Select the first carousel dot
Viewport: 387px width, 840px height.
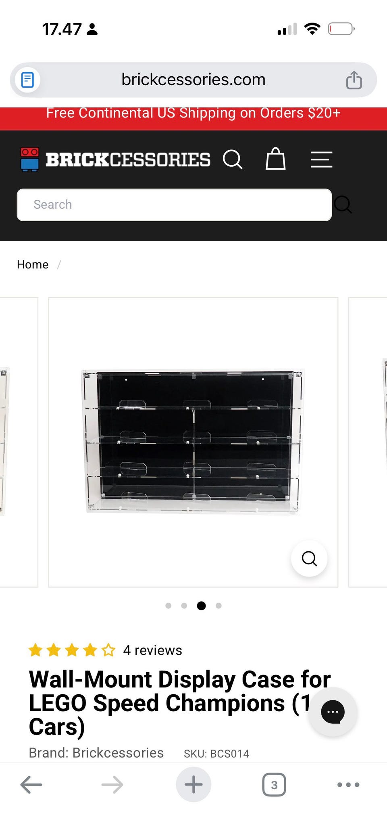click(169, 605)
